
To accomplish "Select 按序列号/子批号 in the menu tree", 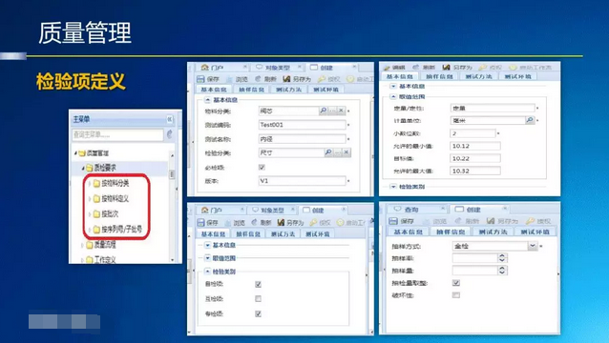I will (x=116, y=230).
